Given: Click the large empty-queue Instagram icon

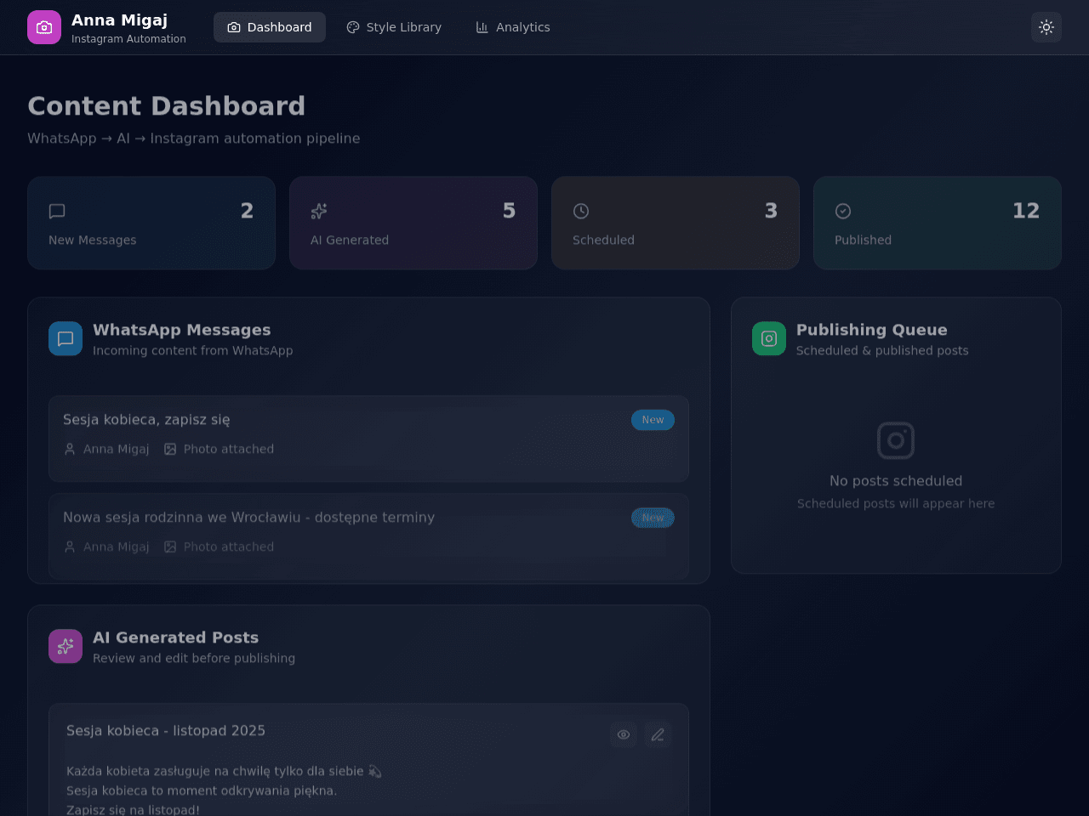Looking at the screenshot, I should pyautogui.click(x=896, y=440).
